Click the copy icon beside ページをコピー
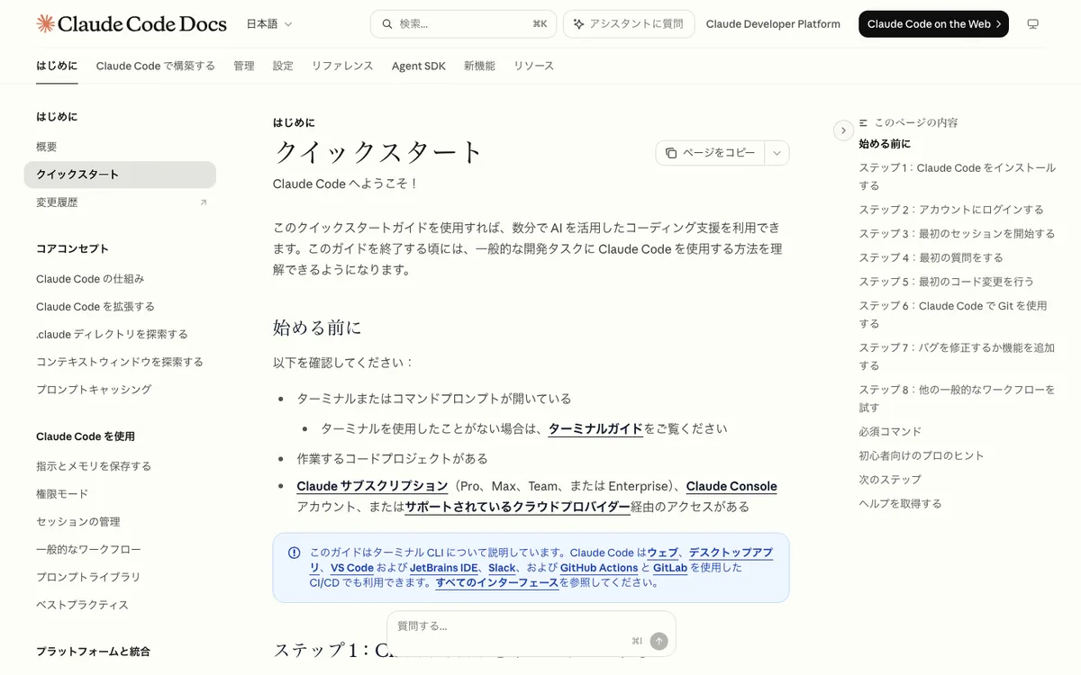Screen dimensions: 1081x675 coord(671,153)
